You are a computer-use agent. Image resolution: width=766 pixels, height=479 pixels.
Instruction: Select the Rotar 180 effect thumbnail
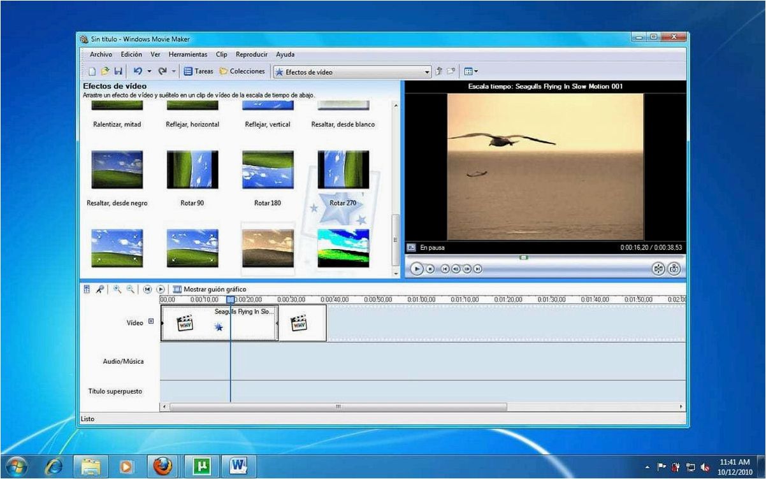click(268, 169)
